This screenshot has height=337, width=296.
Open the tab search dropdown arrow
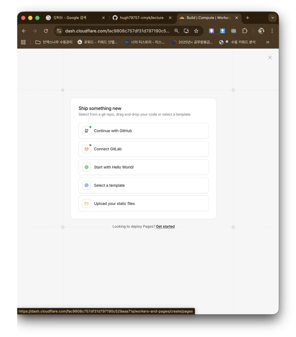coord(272,18)
